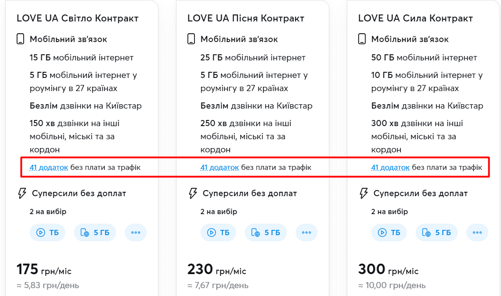The height and width of the screenshot is (296, 501).
Task: Click the TB chip in Світло plan
Action: point(47,233)
